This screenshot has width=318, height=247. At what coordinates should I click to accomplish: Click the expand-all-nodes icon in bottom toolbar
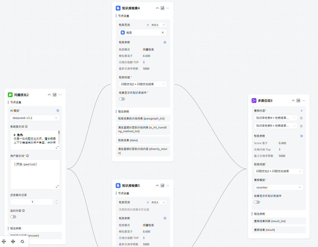coord(13,241)
